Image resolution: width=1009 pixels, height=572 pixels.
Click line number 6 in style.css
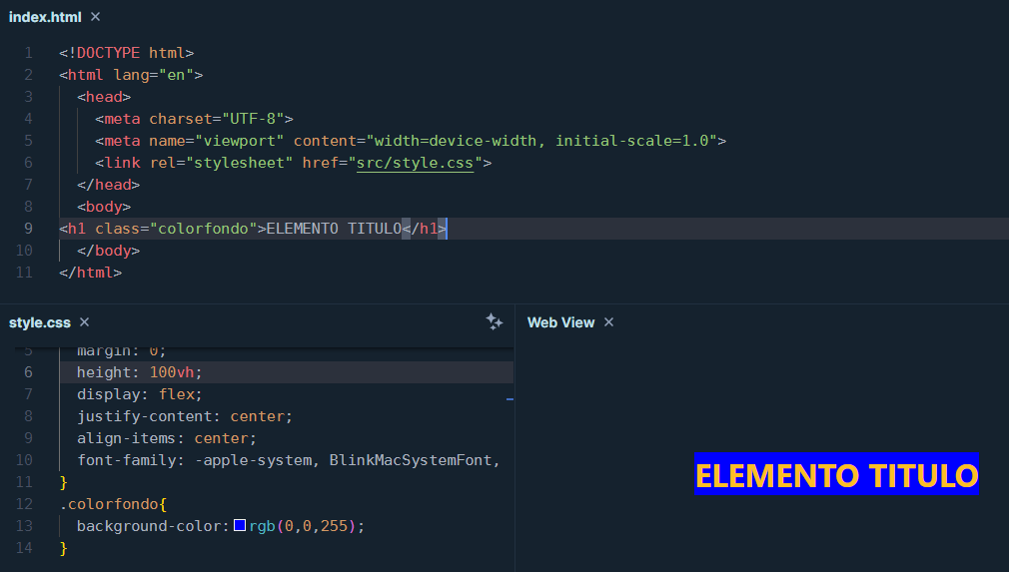(x=28, y=372)
